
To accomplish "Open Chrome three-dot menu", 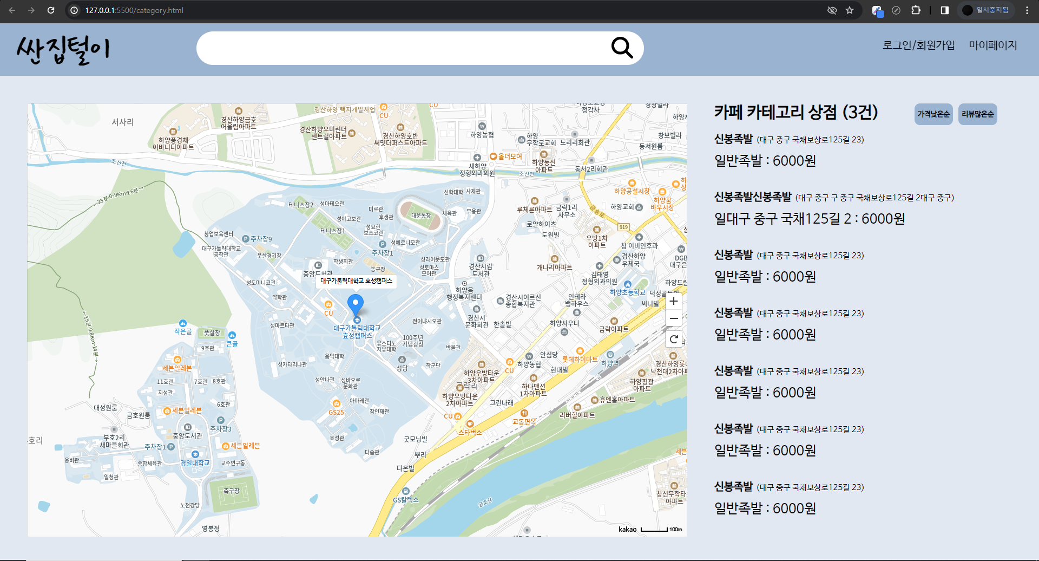I will [1027, 10].
